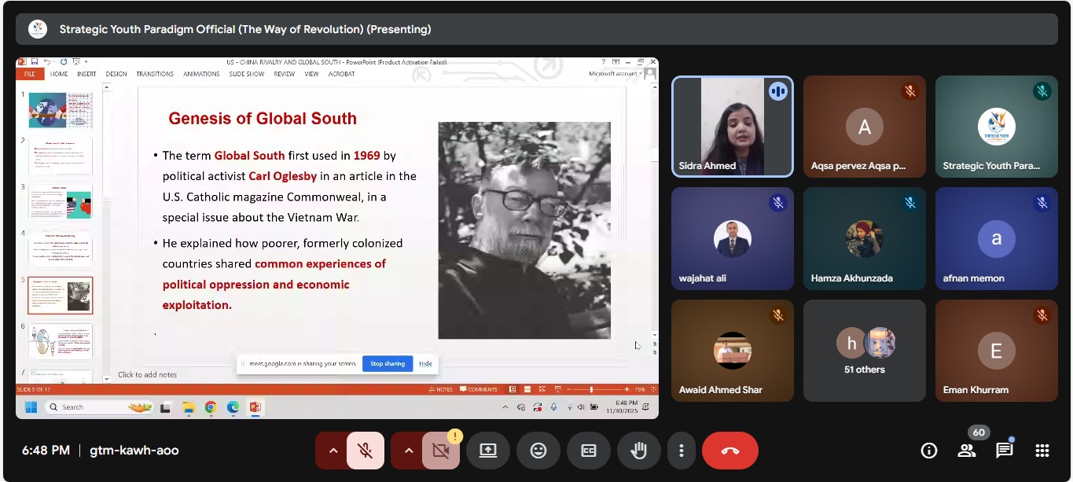Select Sidra Ahmed's video tile
The width and height of the screenshot is (1073, 482).
(x=732, y=126)
